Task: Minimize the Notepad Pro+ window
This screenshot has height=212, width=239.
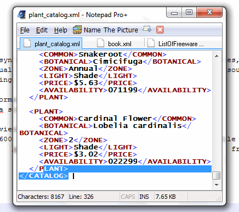Action: (174, 13)
